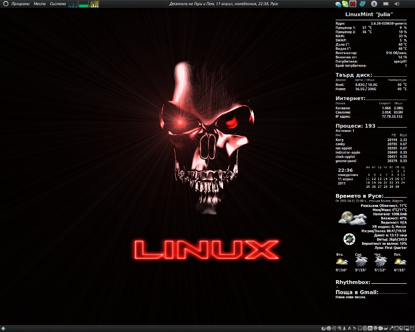Click the pen-shaped launcher in the bottom panel
The height and width of the screenshot is (332, 415).
(x=391, y=328)
